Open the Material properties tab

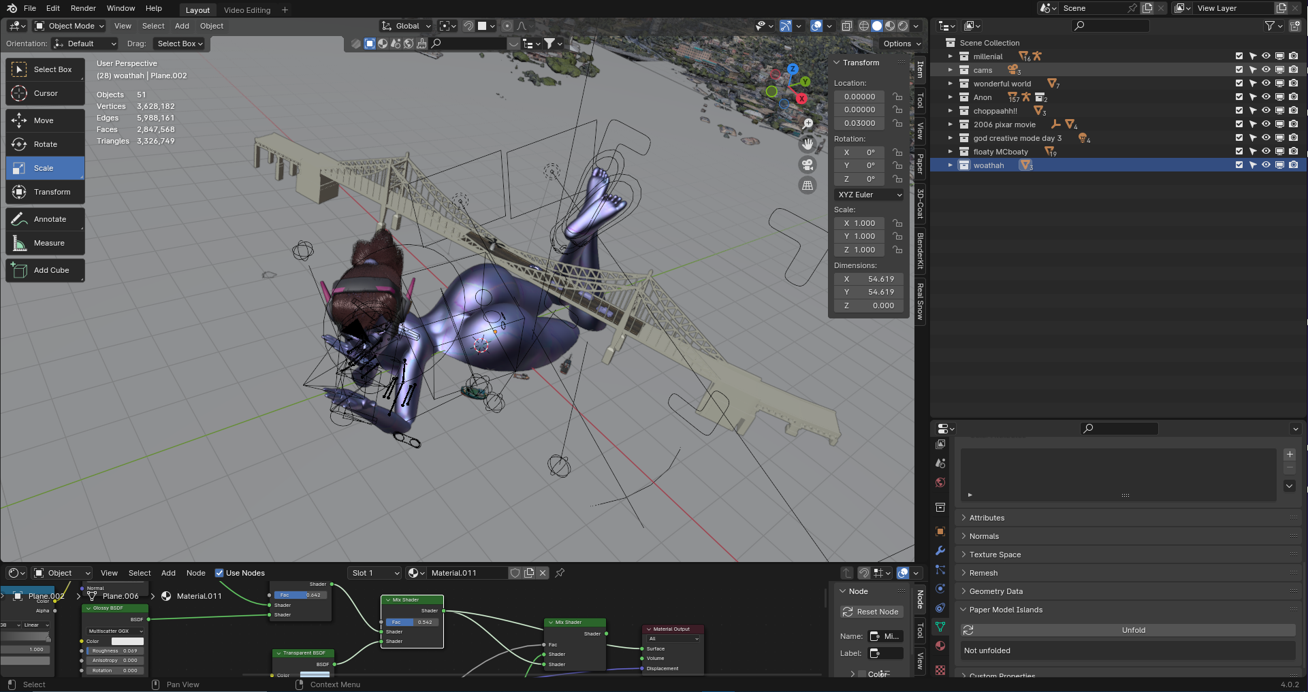click(x=940, y=646)
